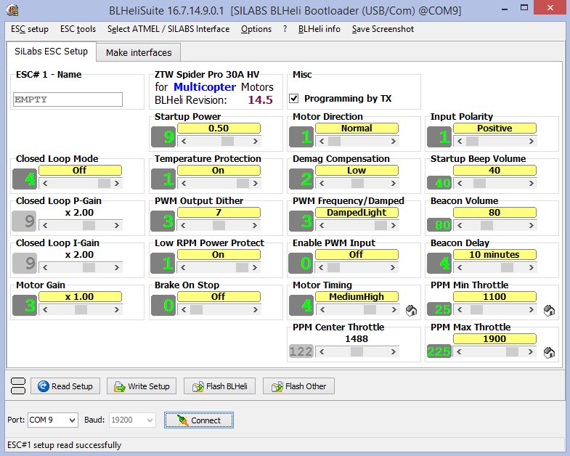
Task: Click the PWM Frequency DampedLight value label
Action: coord(357,212)
